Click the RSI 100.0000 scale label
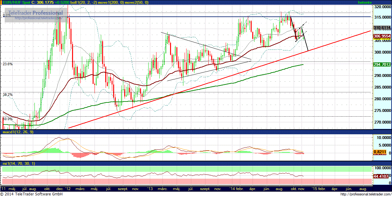 pyautogui.click(x=383, y=168)
